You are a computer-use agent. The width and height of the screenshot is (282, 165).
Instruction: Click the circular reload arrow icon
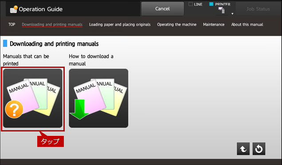point(259,149)
